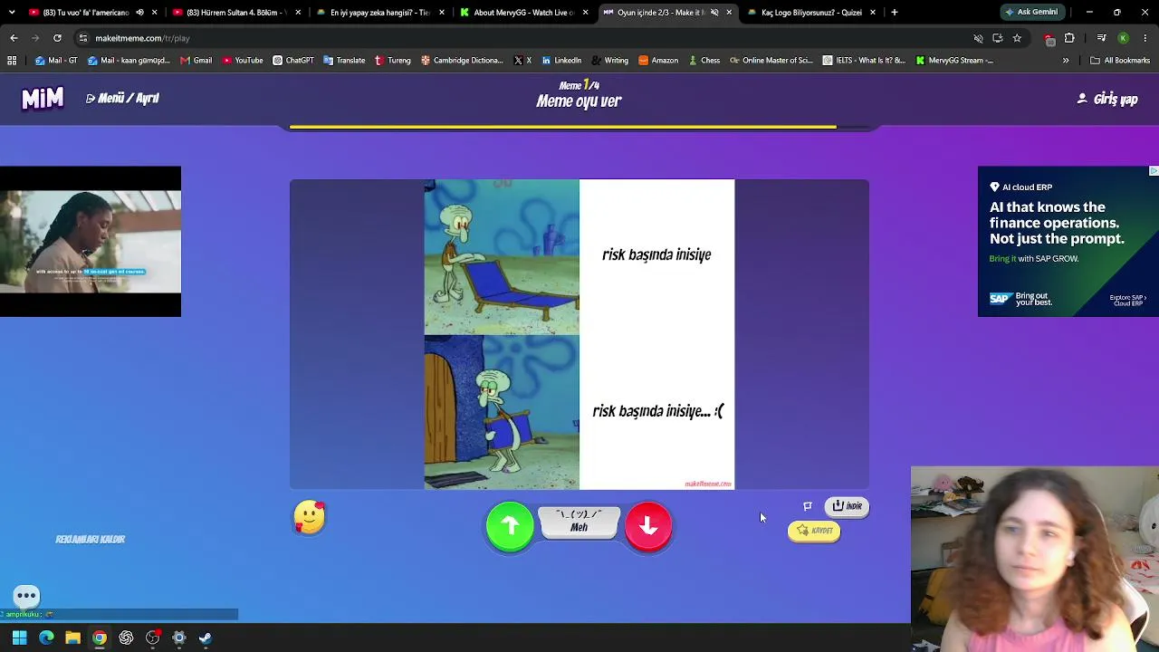Switch to About MervyGG Kick tab
1159x652 pixels.
523,13
